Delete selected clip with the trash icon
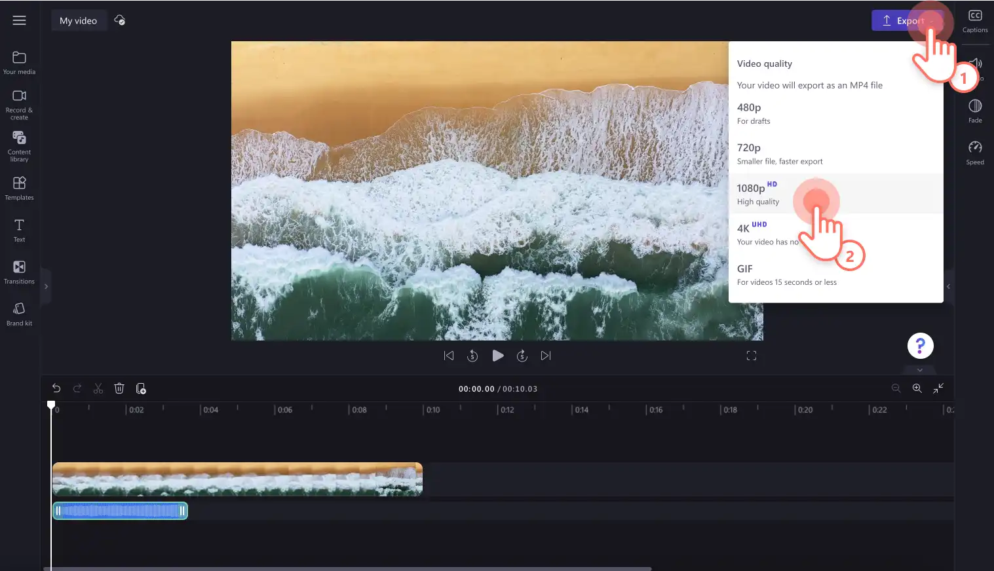This screenshot has width=994, height=571. (x=119, y=388)
